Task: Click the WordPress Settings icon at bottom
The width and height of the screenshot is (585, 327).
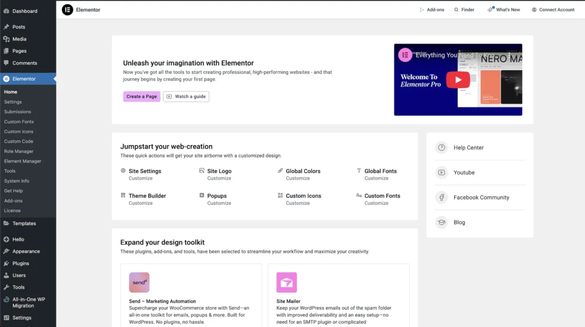Action: [6, 318]
